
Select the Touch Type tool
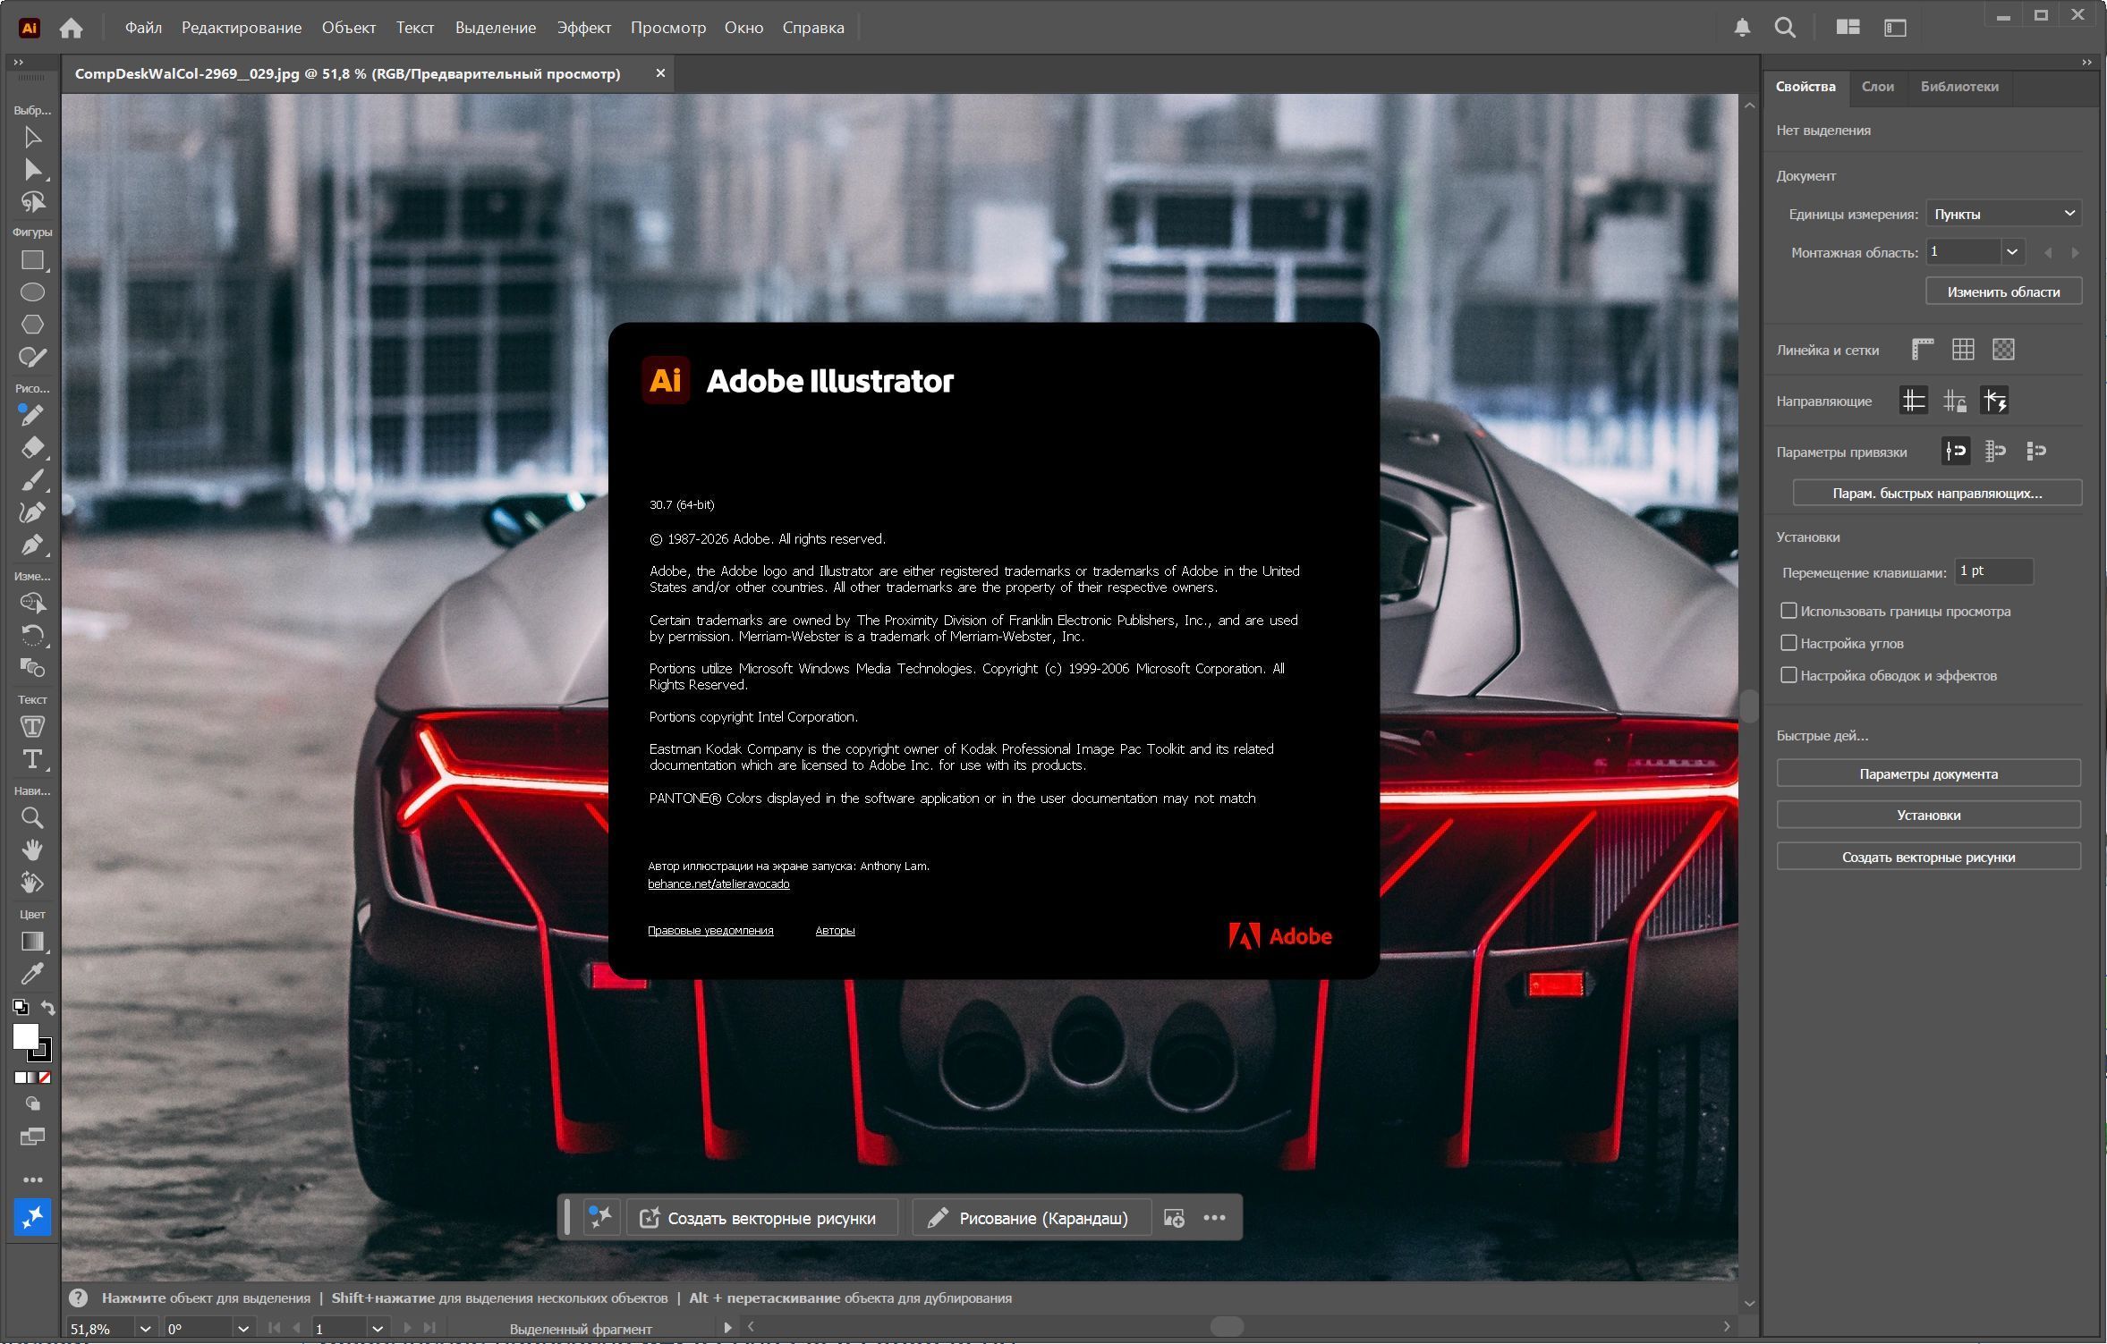(x=32, y=727)
